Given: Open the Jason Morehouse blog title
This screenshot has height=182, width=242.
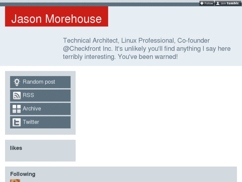Looking at the screenshot, I should (x=57, y=19).
